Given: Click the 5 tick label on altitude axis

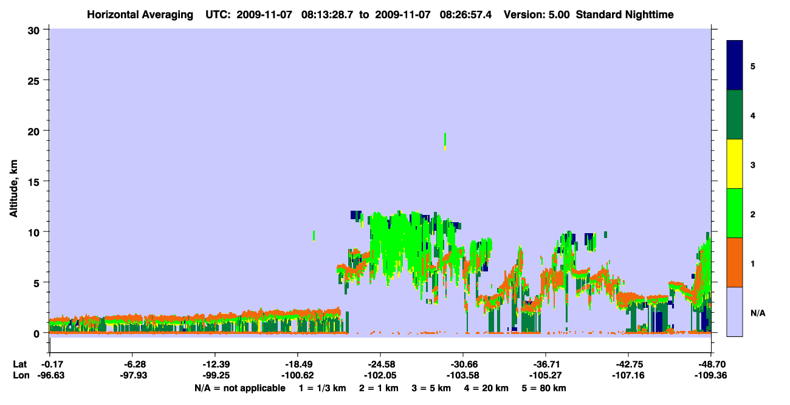Looking at the screenshot, I should click(38, 282).
